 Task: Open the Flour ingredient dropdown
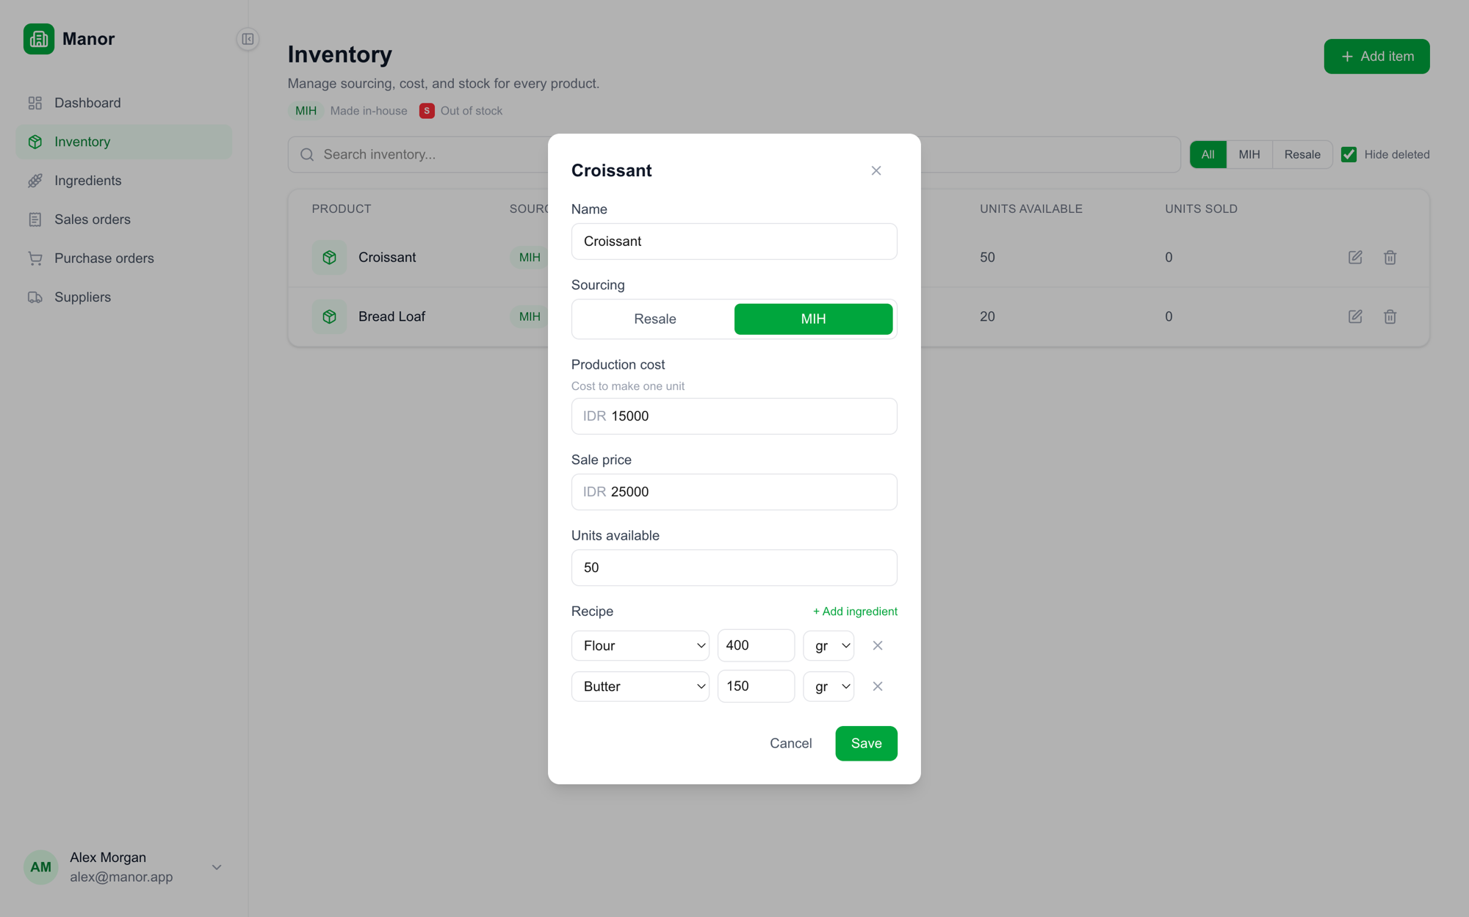coord(640,645)
